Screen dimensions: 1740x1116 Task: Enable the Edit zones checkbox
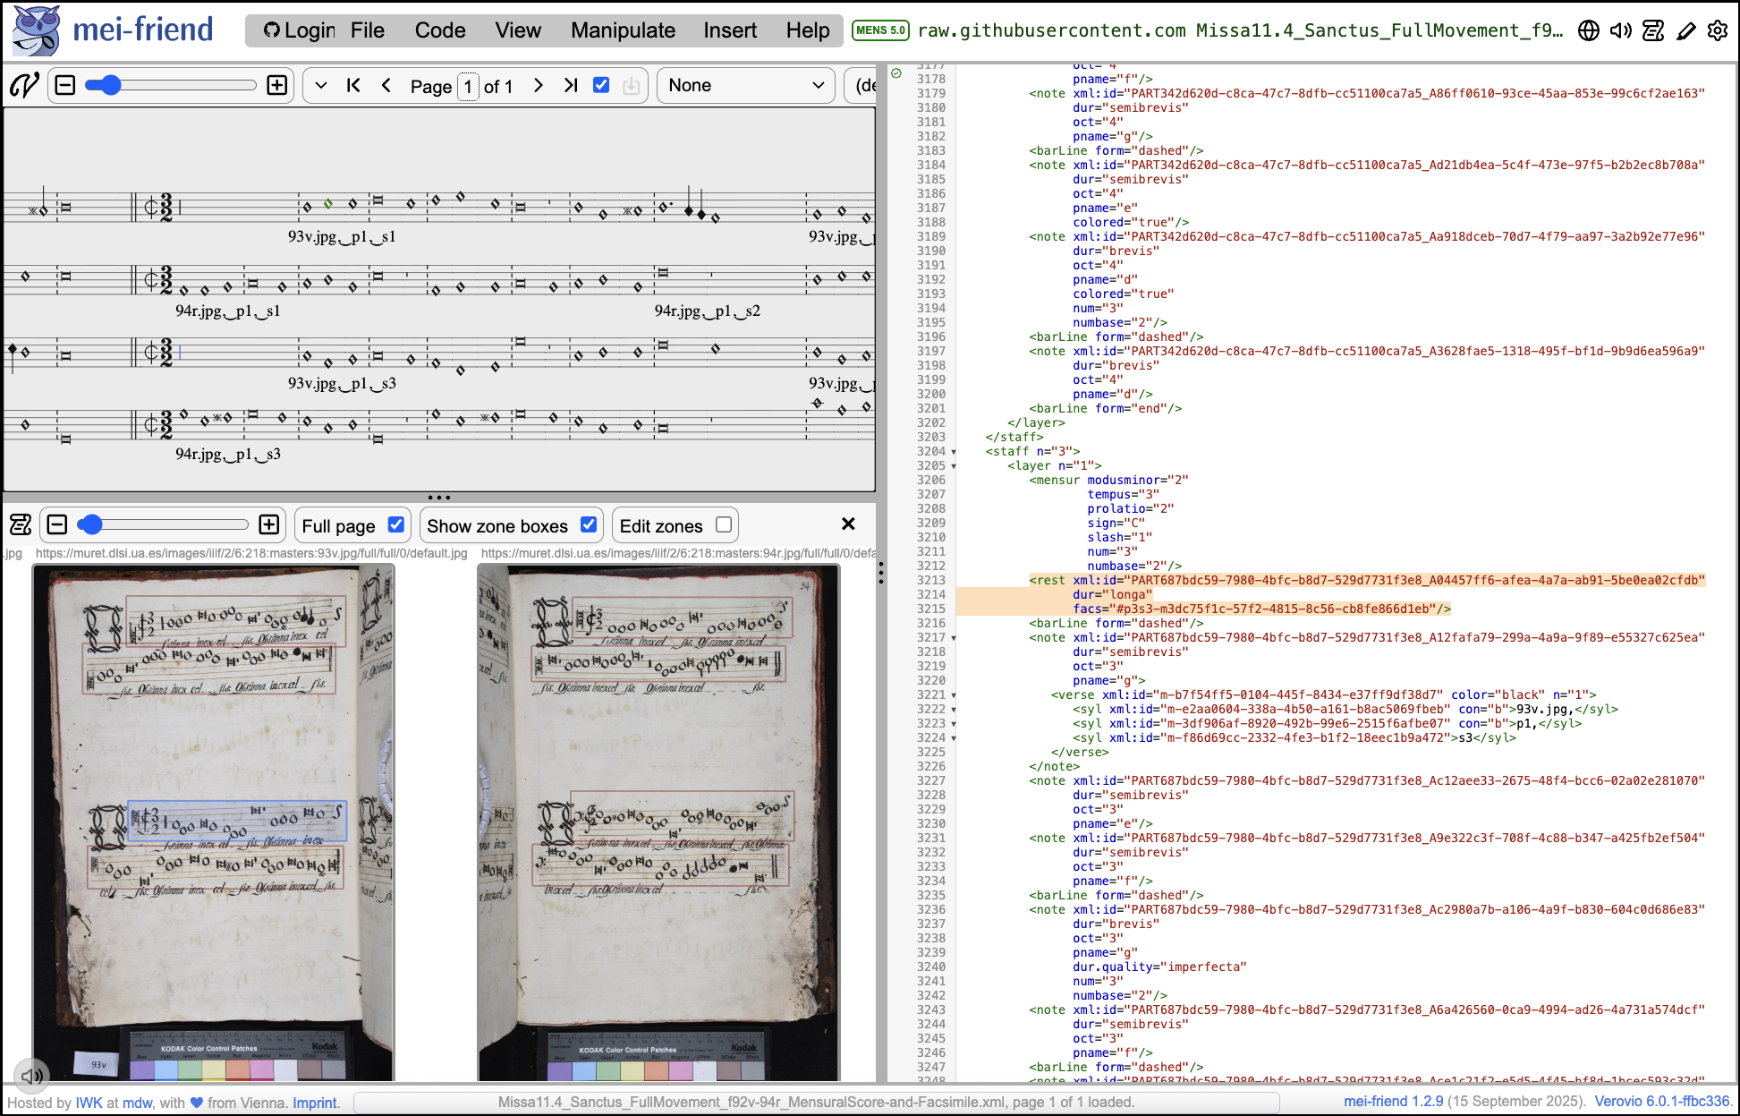tap(724, 525)
